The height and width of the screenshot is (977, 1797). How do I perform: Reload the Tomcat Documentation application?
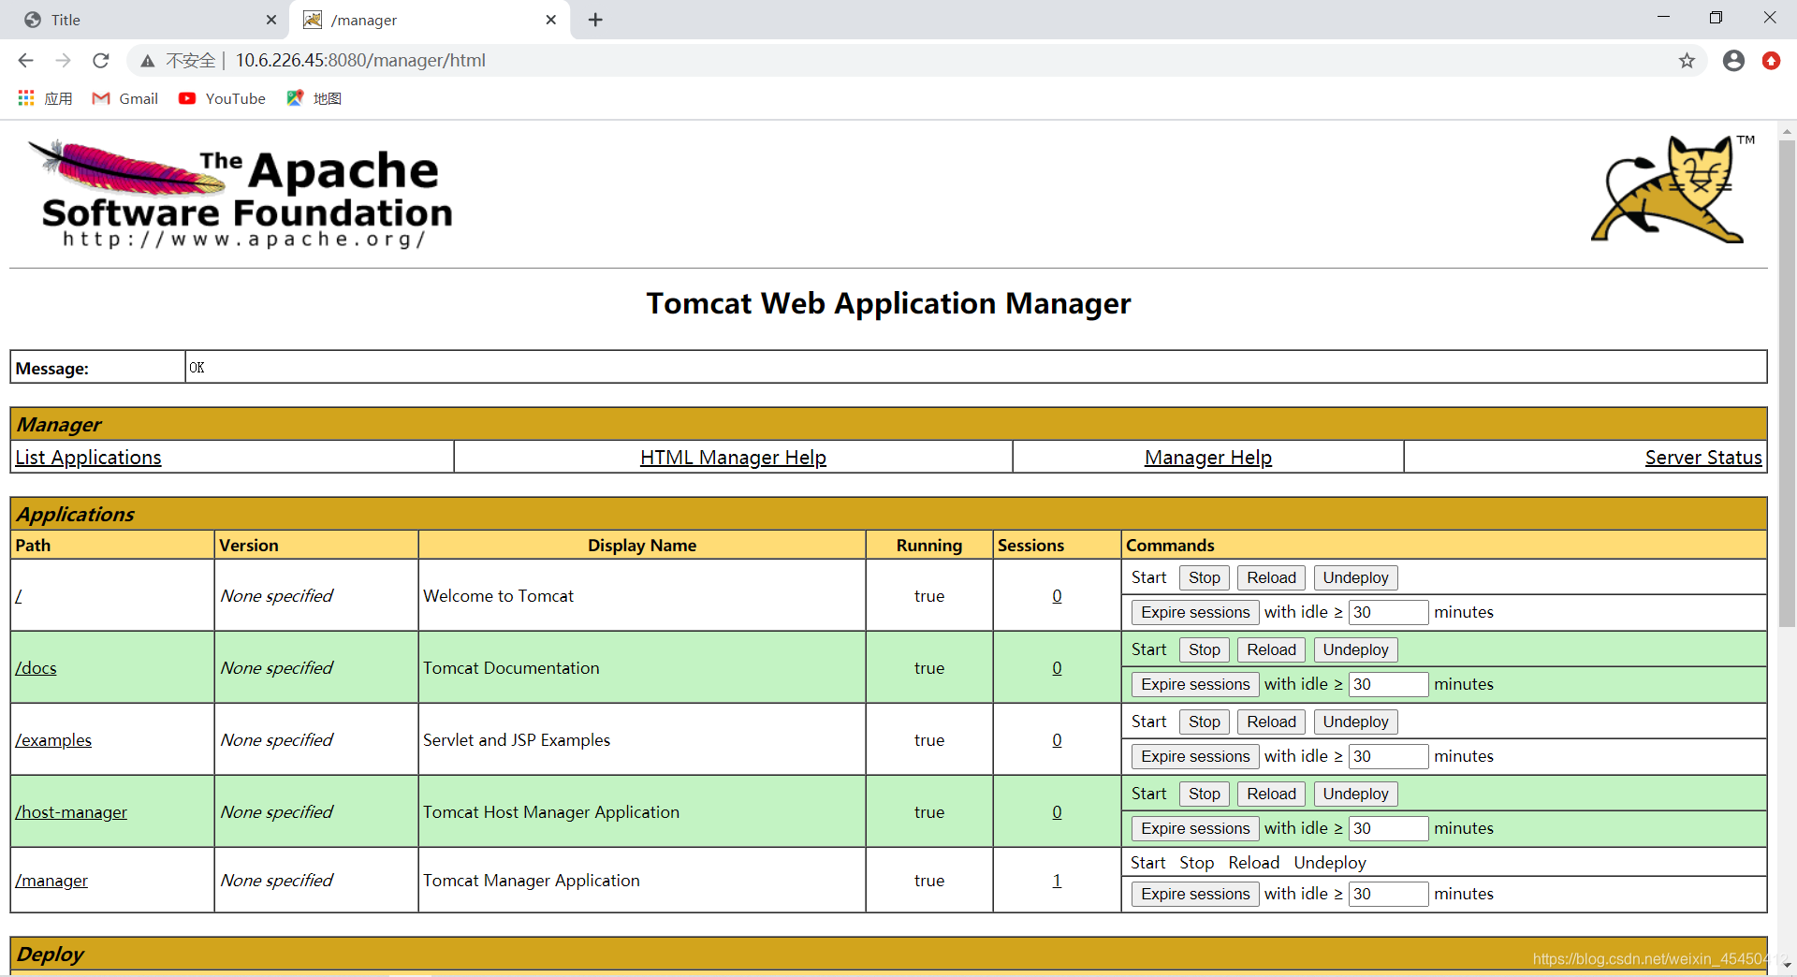1271,650
